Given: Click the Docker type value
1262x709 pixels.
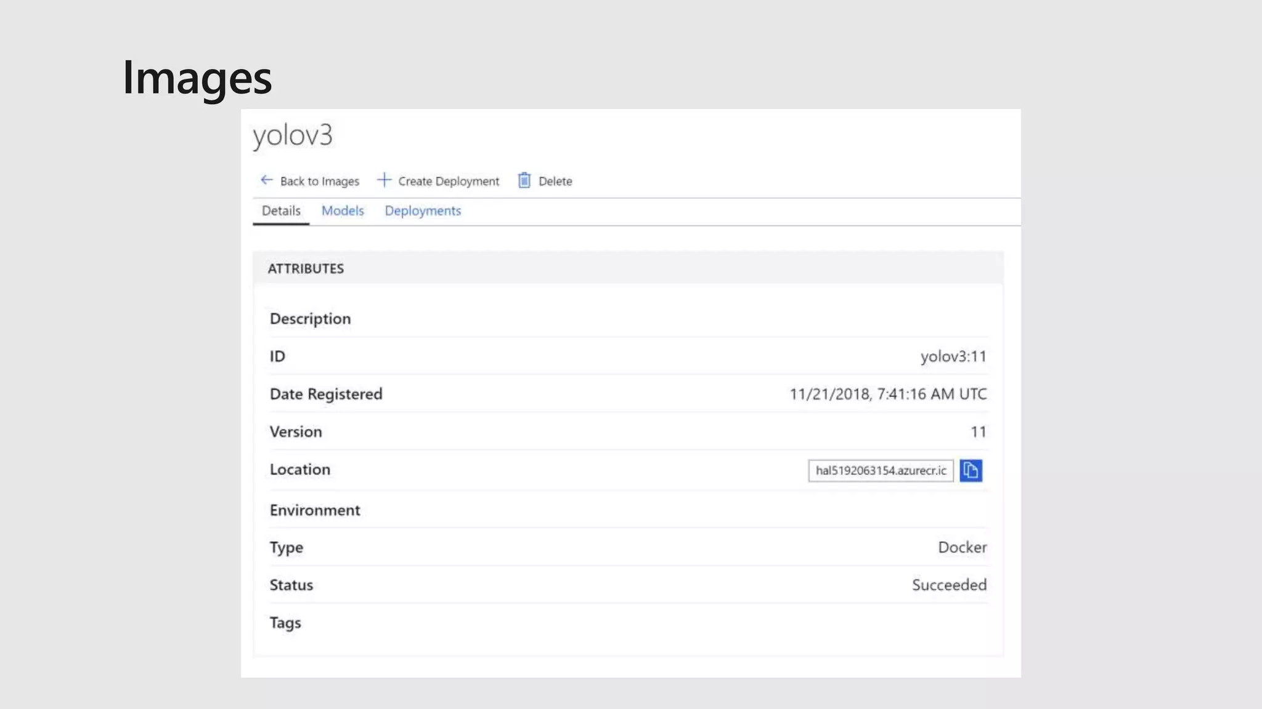Looking at the screenshot, I should pyautogui.click(x=962, y=548).
